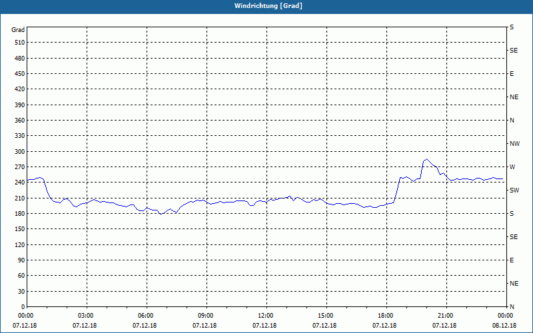Click the 30 y-axis tick label
This screenshot has height=333, width=533.
tap(21, 292)
